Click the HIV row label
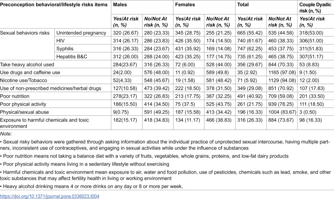 pos(61,41)
